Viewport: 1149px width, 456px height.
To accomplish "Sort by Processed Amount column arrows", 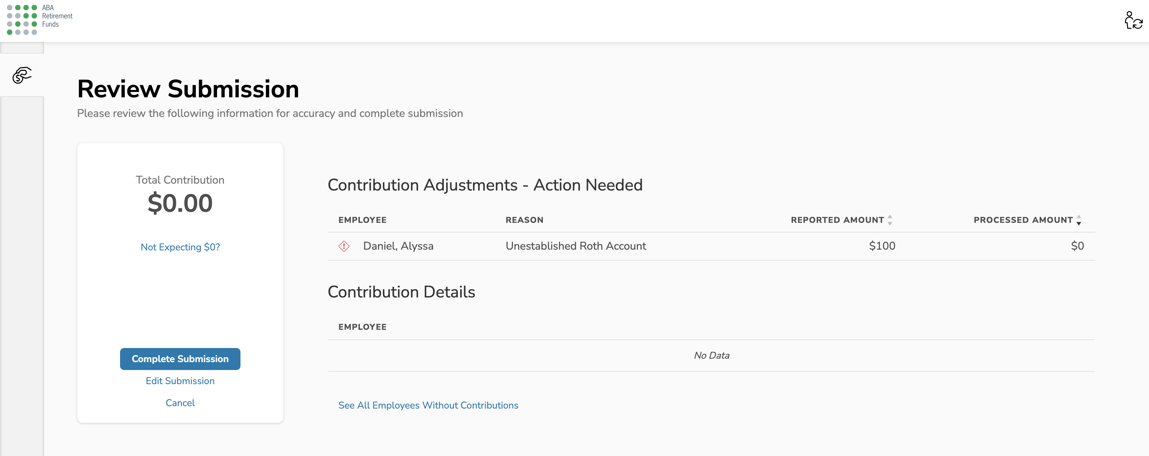I will click(1078, 220).
